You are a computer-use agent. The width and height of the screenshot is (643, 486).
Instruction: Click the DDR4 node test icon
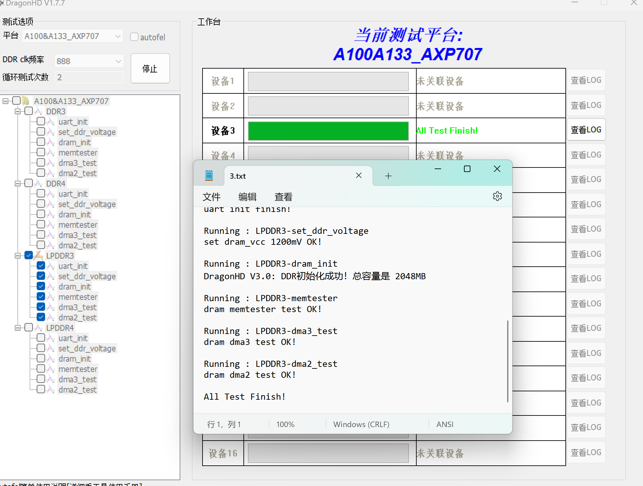click(x=39, y=184)
